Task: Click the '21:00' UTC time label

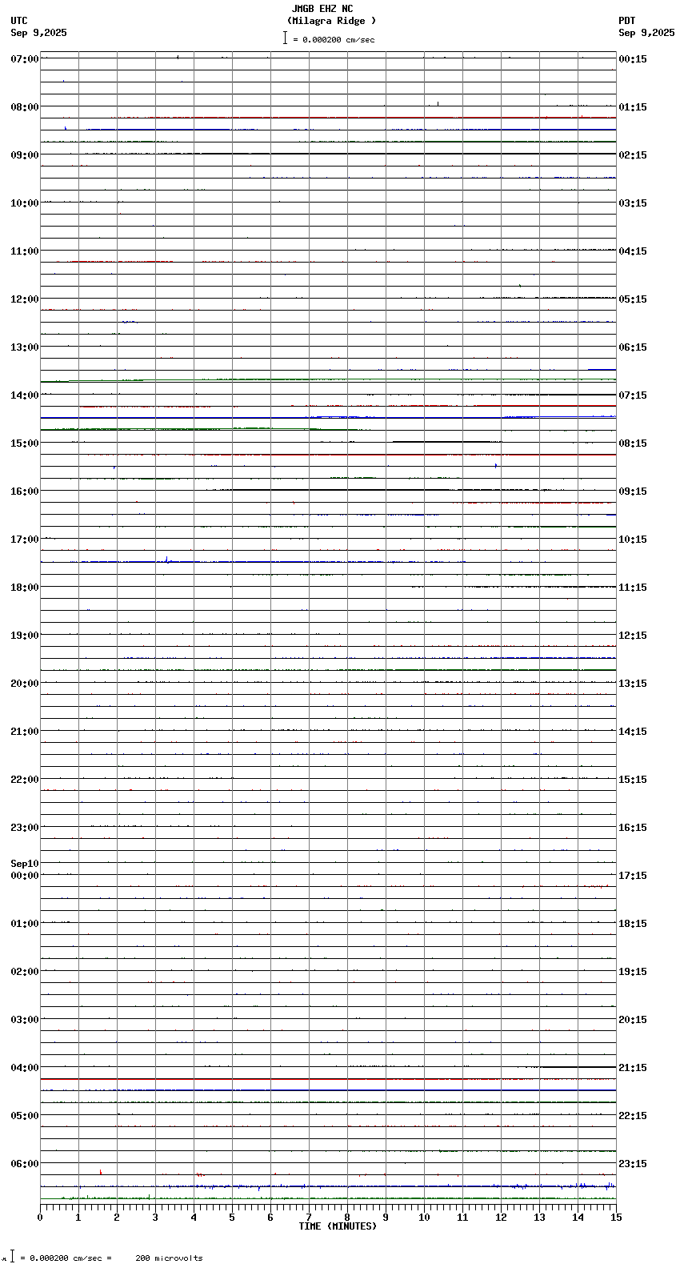Action: pos(25,732)
